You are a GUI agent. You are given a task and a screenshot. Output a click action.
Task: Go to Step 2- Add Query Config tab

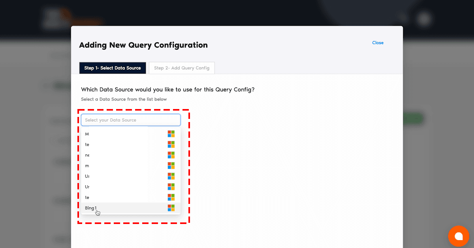pyautogui.click(x=182, y=68)
